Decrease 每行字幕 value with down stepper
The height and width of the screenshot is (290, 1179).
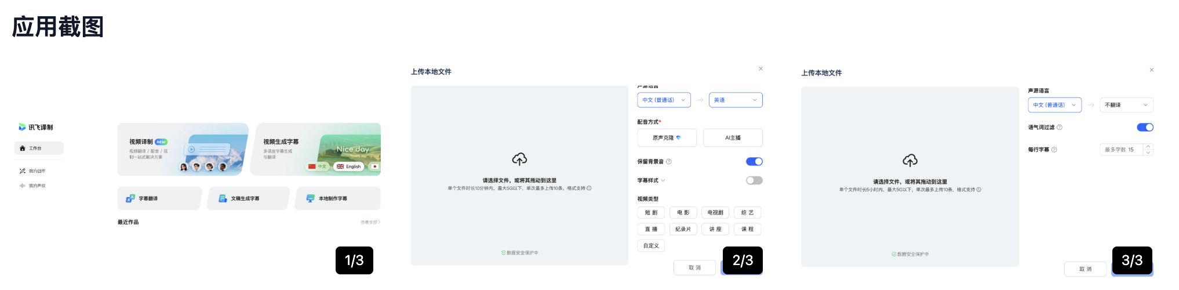tap(1148, 153)
